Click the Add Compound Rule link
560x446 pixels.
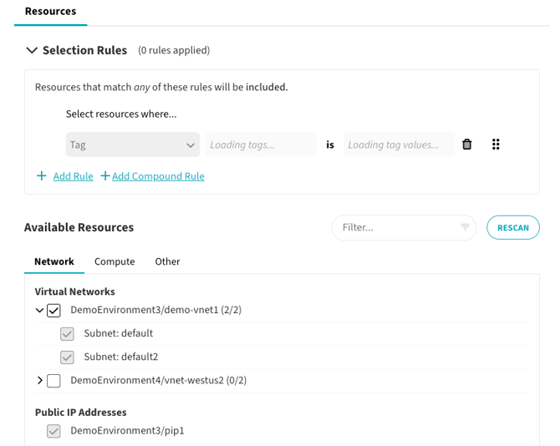[x=158, y=176]
